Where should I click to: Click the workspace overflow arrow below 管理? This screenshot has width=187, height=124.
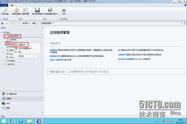[43, 113]
